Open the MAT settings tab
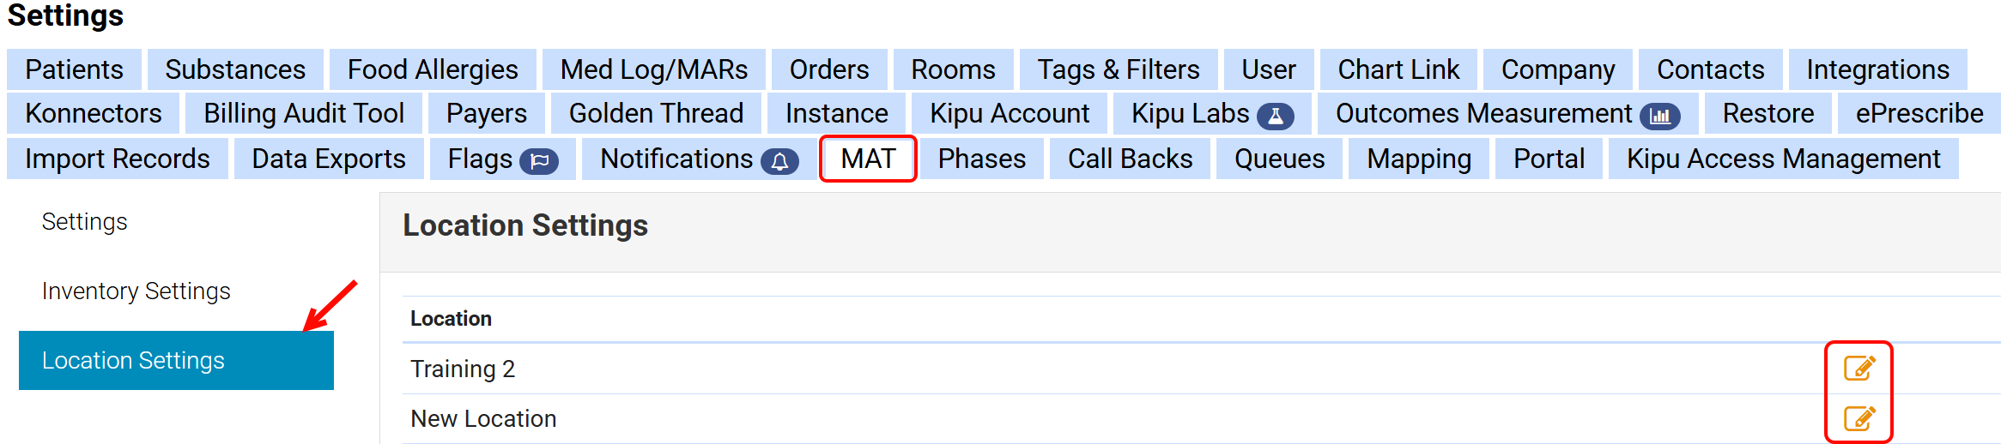The height and width of the screenshot is (444, 2001). (868, 159)
